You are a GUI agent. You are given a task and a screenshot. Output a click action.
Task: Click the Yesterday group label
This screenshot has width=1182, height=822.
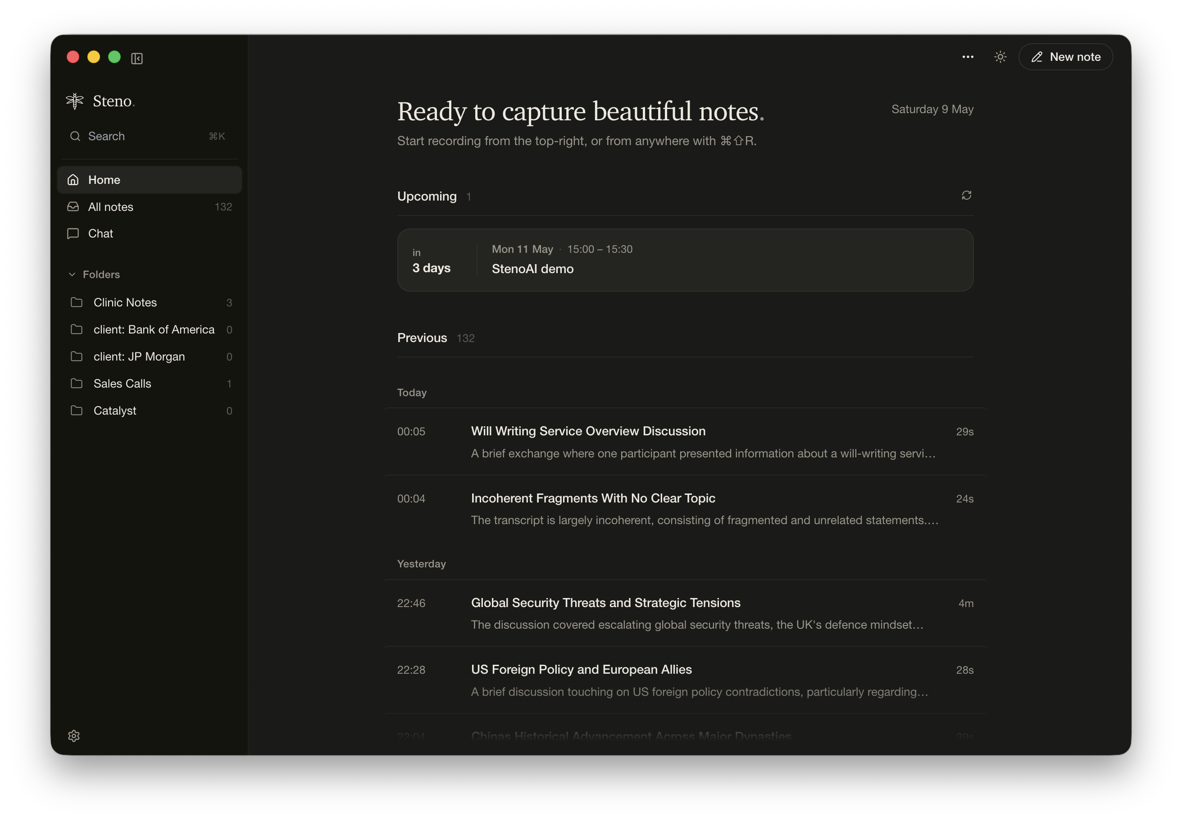click(x=422, y=564)
